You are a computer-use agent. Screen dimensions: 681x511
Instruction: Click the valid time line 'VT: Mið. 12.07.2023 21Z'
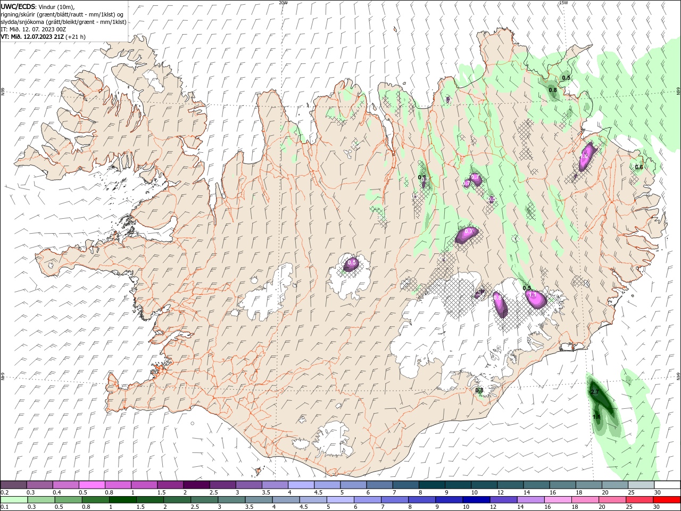pyautogui.click(x=32, y=37)
